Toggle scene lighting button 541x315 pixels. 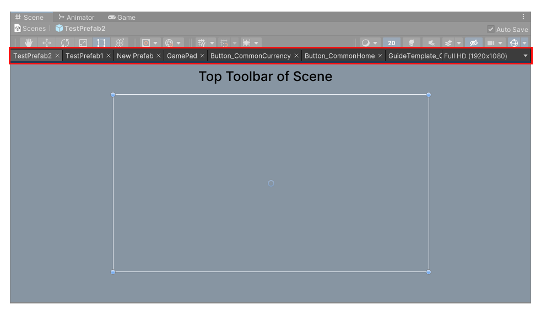pyautogui.click(x=411, y=42)
